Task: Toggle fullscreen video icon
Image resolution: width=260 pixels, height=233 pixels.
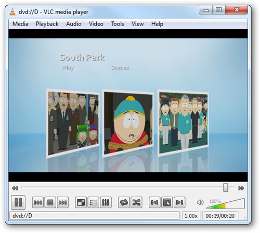Action: (81, 202)
